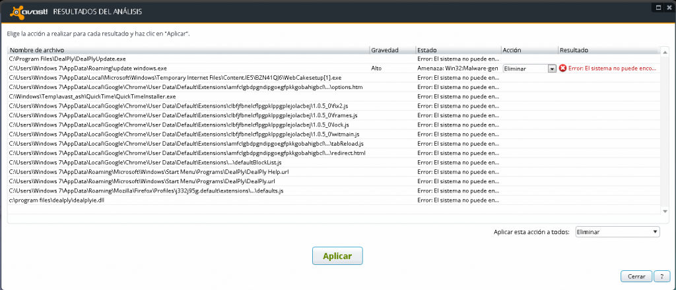Click the red 'Error: El sistema no puede enco...' result text
Image resolution: width=676 pixels, height=290 pixels.
pos(612,69)
